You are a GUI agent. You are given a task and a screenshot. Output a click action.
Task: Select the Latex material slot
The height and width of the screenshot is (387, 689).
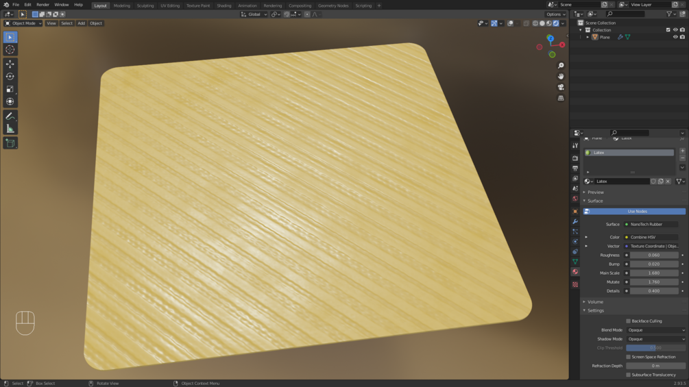pyautogui.click(x=629, y=153)
